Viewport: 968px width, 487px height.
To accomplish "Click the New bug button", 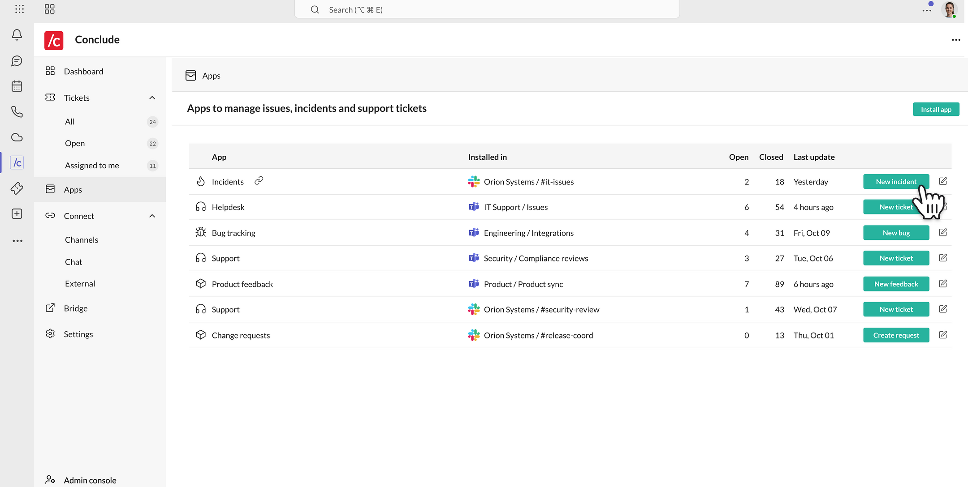I will (x=896, y=233).
